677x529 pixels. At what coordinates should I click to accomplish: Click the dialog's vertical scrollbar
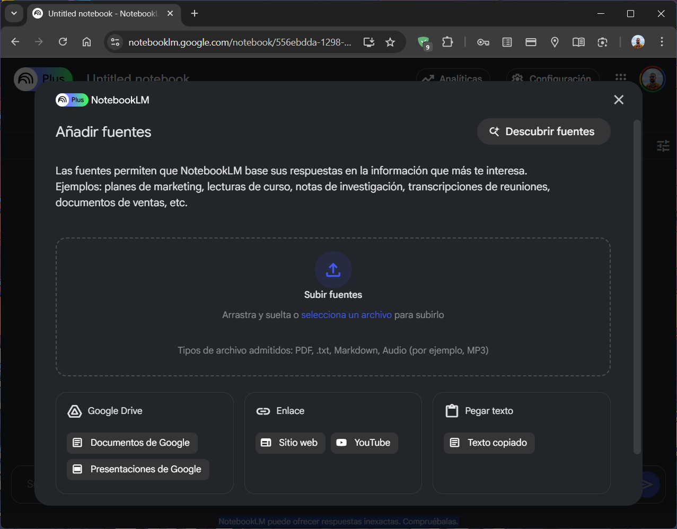637,287
